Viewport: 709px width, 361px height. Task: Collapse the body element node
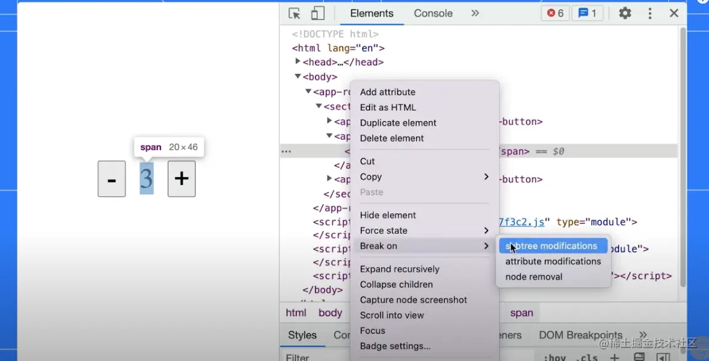pyautogui.click(x=298, y=76)
